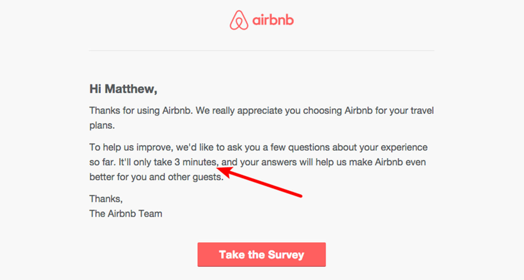Click the phrase "To help us improve"

point(131,147)
